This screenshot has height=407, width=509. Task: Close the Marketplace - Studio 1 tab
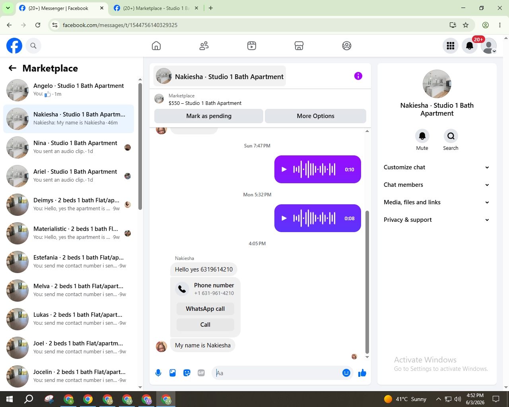pyautogui.click(x=196, y=8)
